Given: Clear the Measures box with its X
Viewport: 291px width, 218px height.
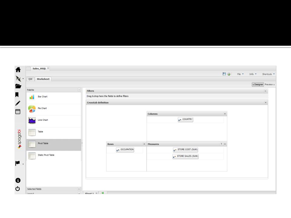Looking at the screenshot, I should click(225, 144).
